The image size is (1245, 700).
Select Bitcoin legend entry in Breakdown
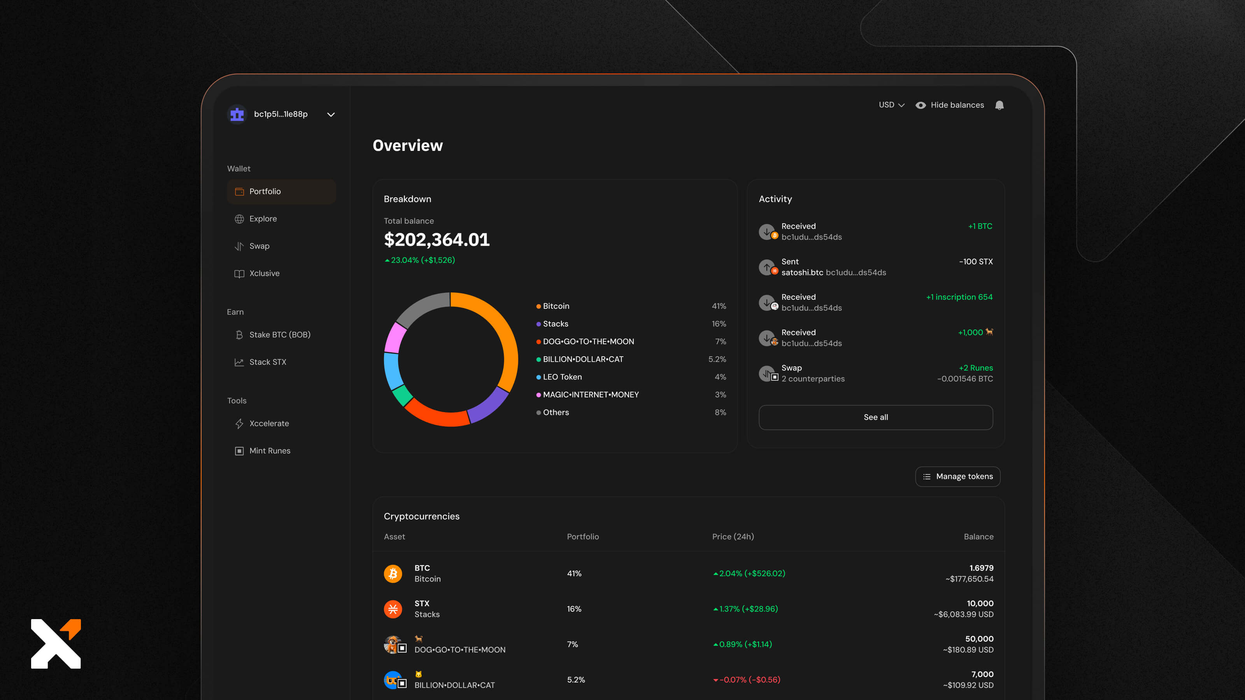pos(631,306)
